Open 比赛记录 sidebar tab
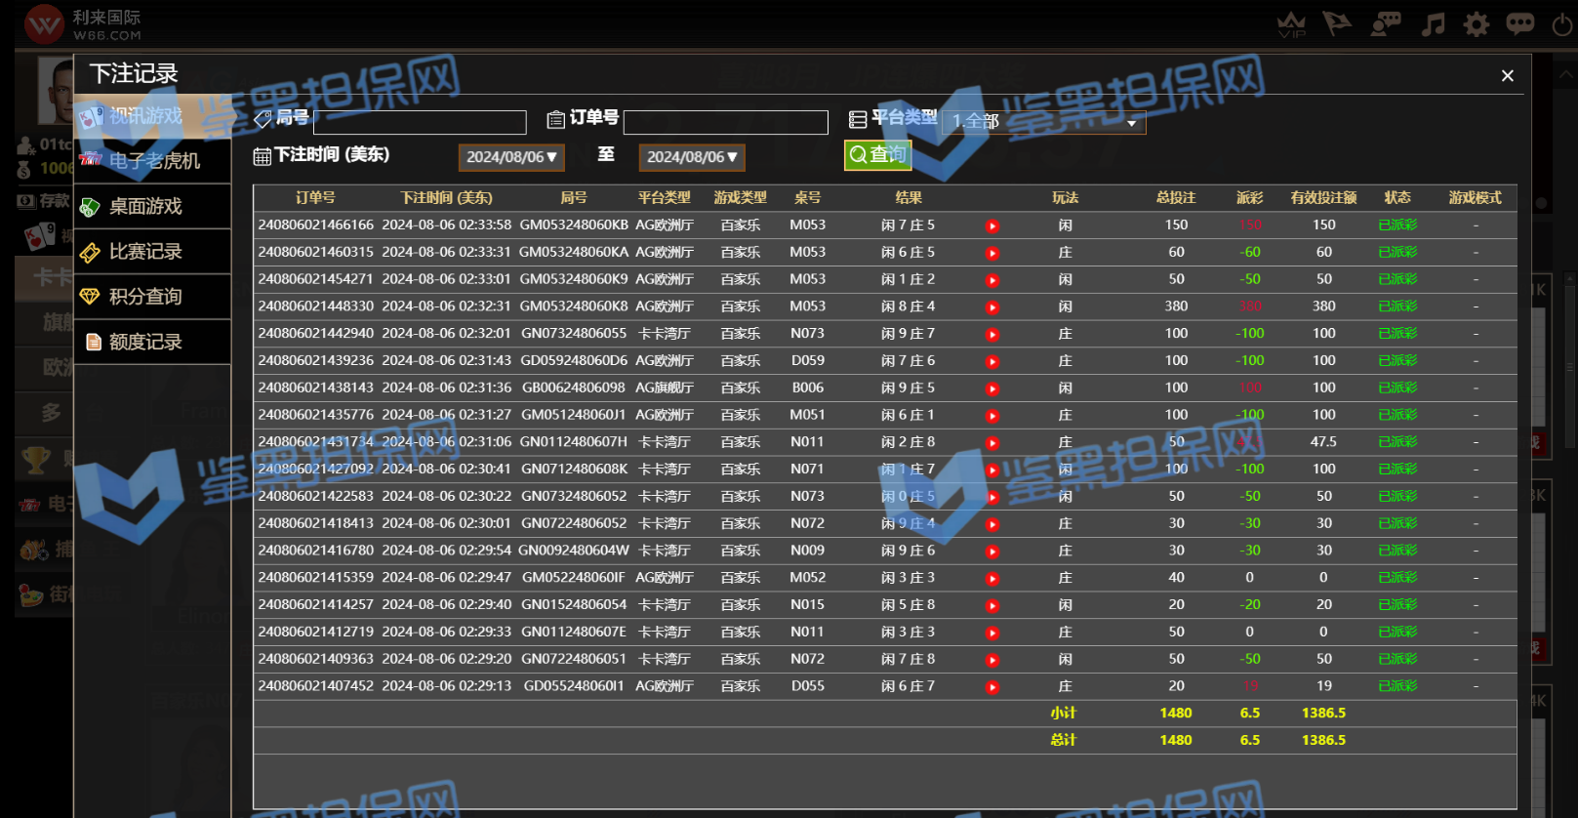This screenshot has height=818, width=1578. (153, 252)
